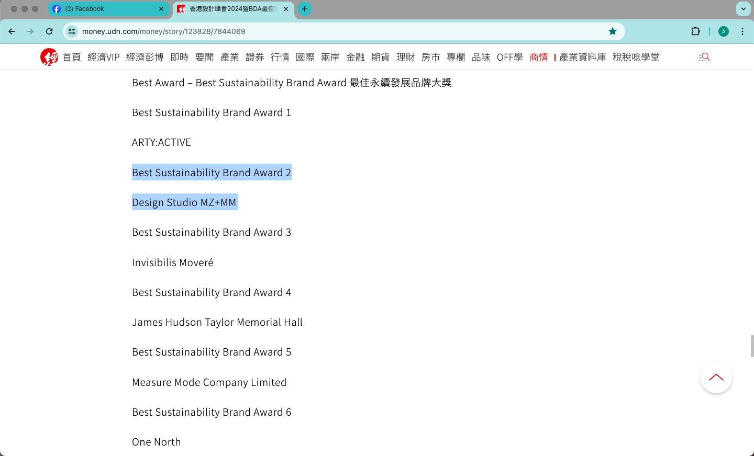Open the 兩岸 section

click(x=330, y=57)
